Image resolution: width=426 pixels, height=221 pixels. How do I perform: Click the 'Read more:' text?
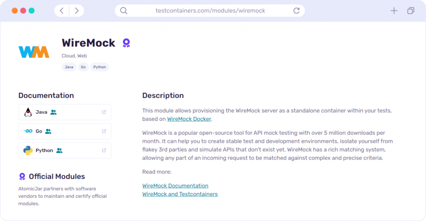click(157, 172)
